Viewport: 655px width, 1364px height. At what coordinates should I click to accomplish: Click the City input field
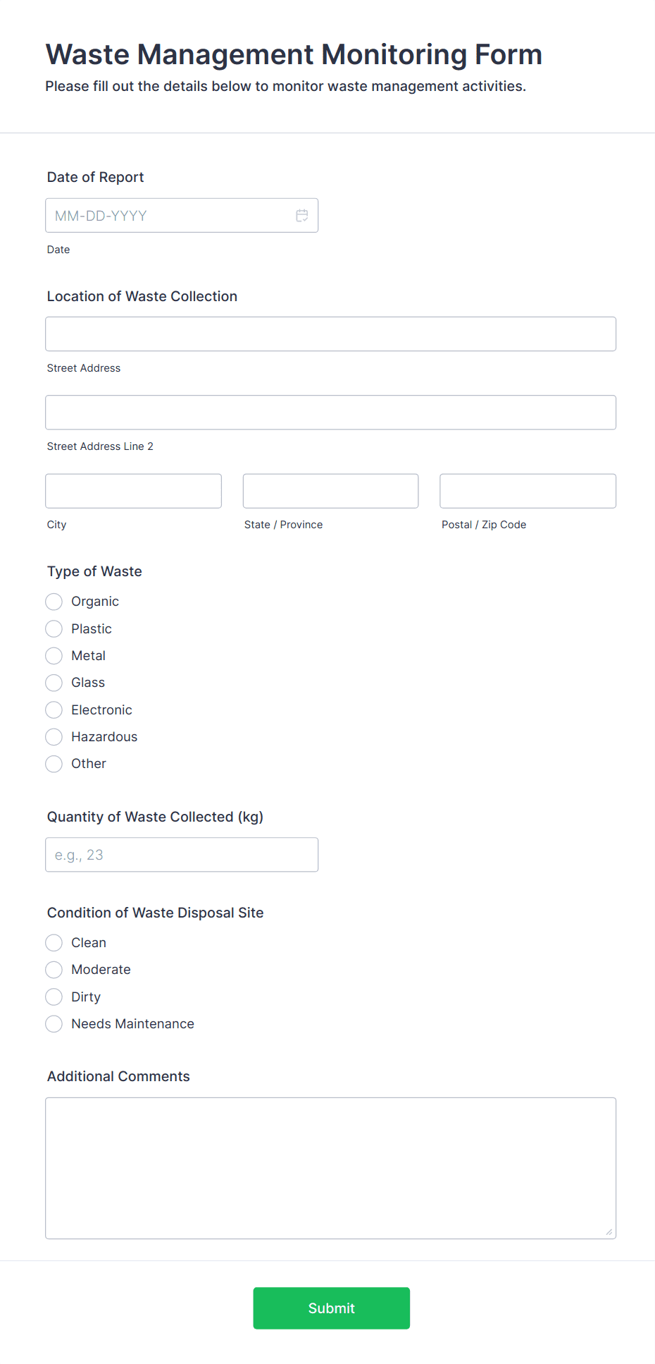point(133,491)
